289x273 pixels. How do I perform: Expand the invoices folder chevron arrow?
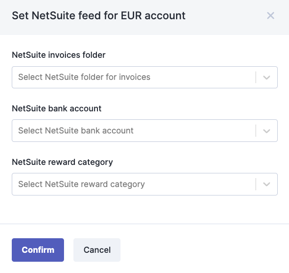266,78
